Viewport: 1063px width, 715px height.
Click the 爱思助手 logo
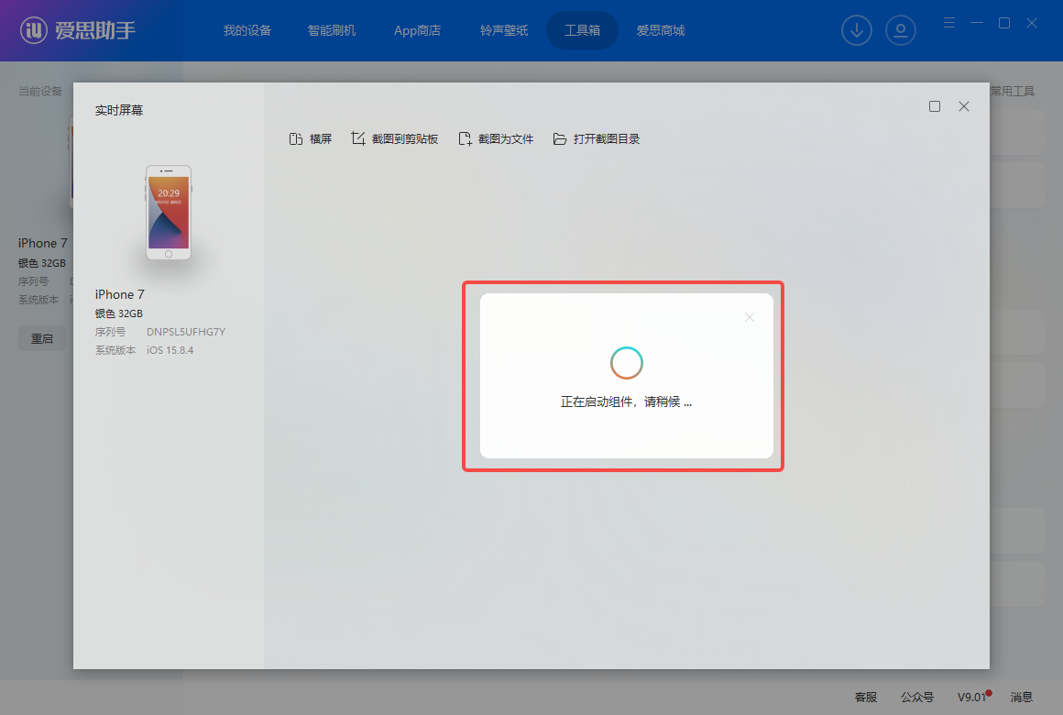[79, 30]
